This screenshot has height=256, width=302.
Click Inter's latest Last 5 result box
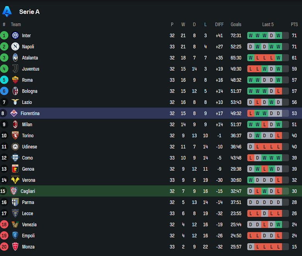point(278,36)
